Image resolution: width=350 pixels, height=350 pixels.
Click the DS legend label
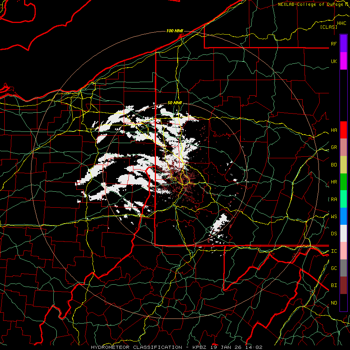(334, 234)
